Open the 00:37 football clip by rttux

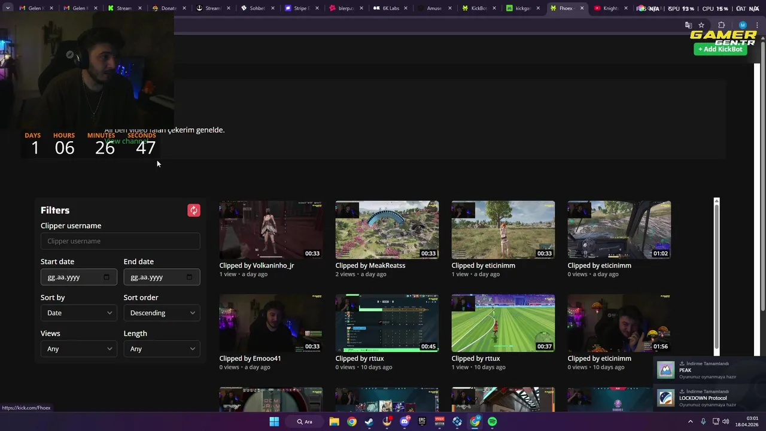point(503,323)
